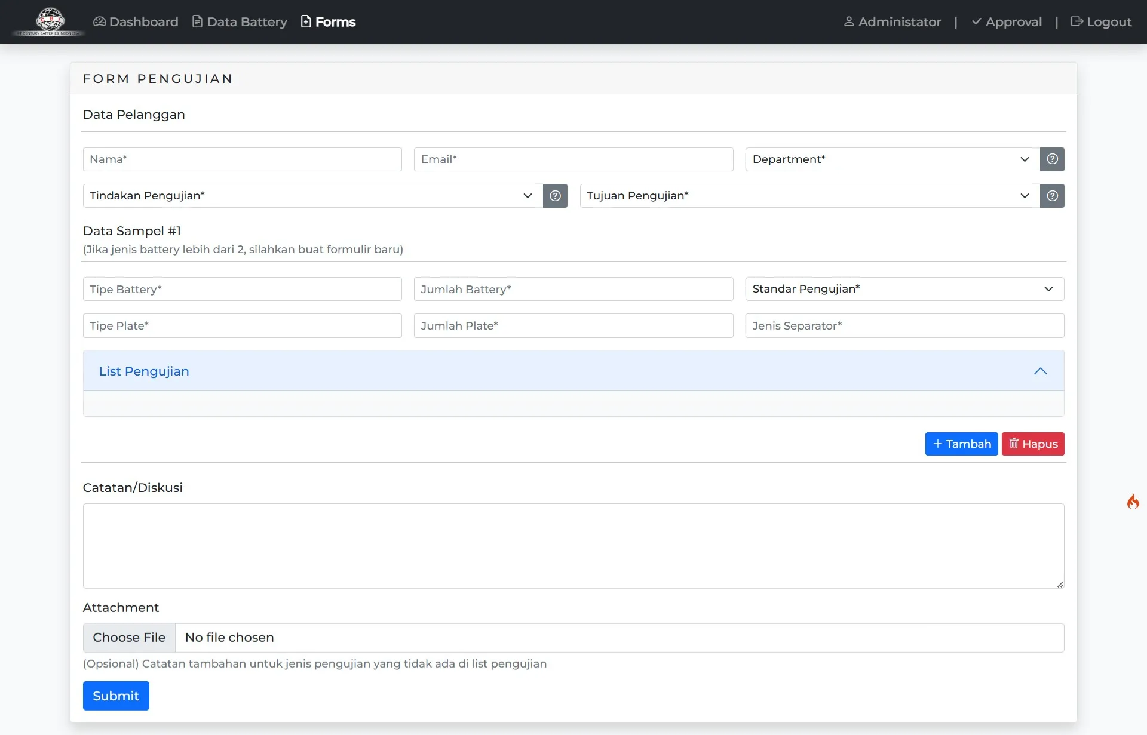
Task: Submit the form
Action: [116, 696]
